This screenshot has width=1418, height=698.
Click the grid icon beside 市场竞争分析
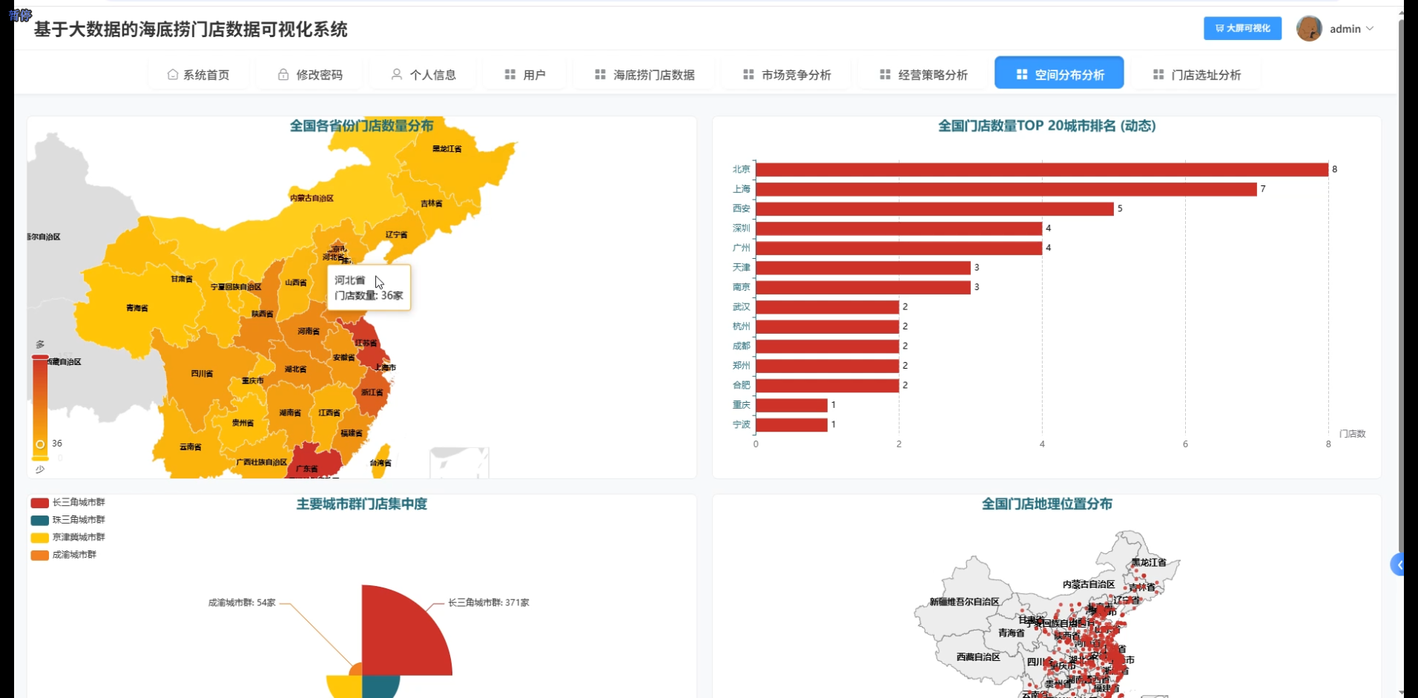[x=748, y=74]
